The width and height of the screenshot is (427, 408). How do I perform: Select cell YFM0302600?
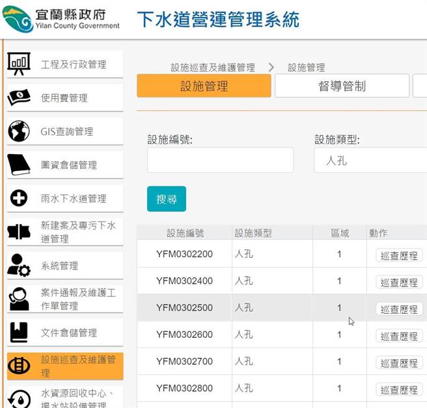(184, 335)
